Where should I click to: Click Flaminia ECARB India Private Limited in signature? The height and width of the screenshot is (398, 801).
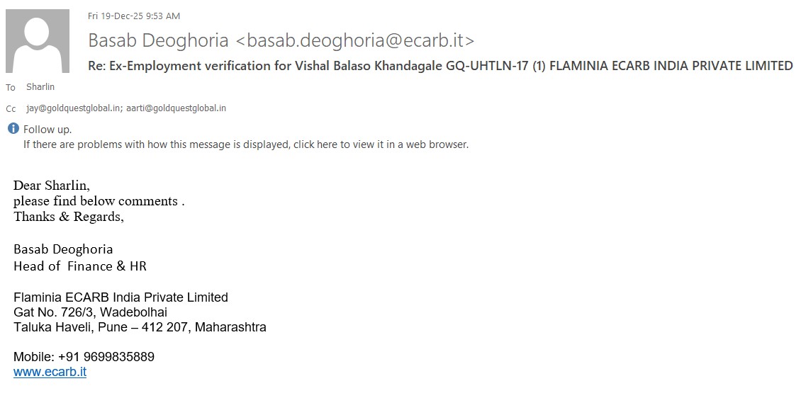coord(121,297)
